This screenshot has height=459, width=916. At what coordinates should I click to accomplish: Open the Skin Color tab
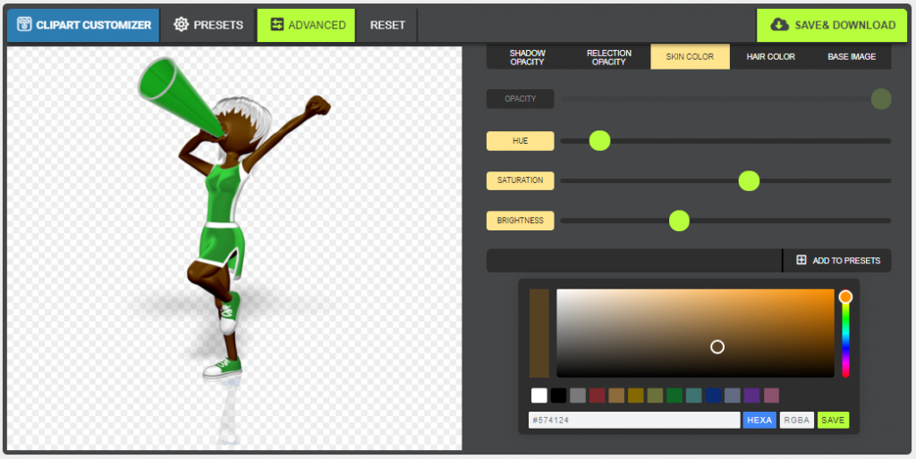tap(690, 56)
